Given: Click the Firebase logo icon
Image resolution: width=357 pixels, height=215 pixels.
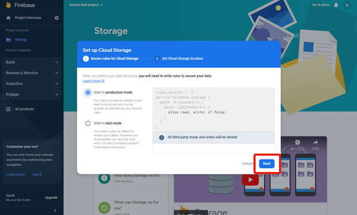Looking at the screenshot, I should point(8,5).
